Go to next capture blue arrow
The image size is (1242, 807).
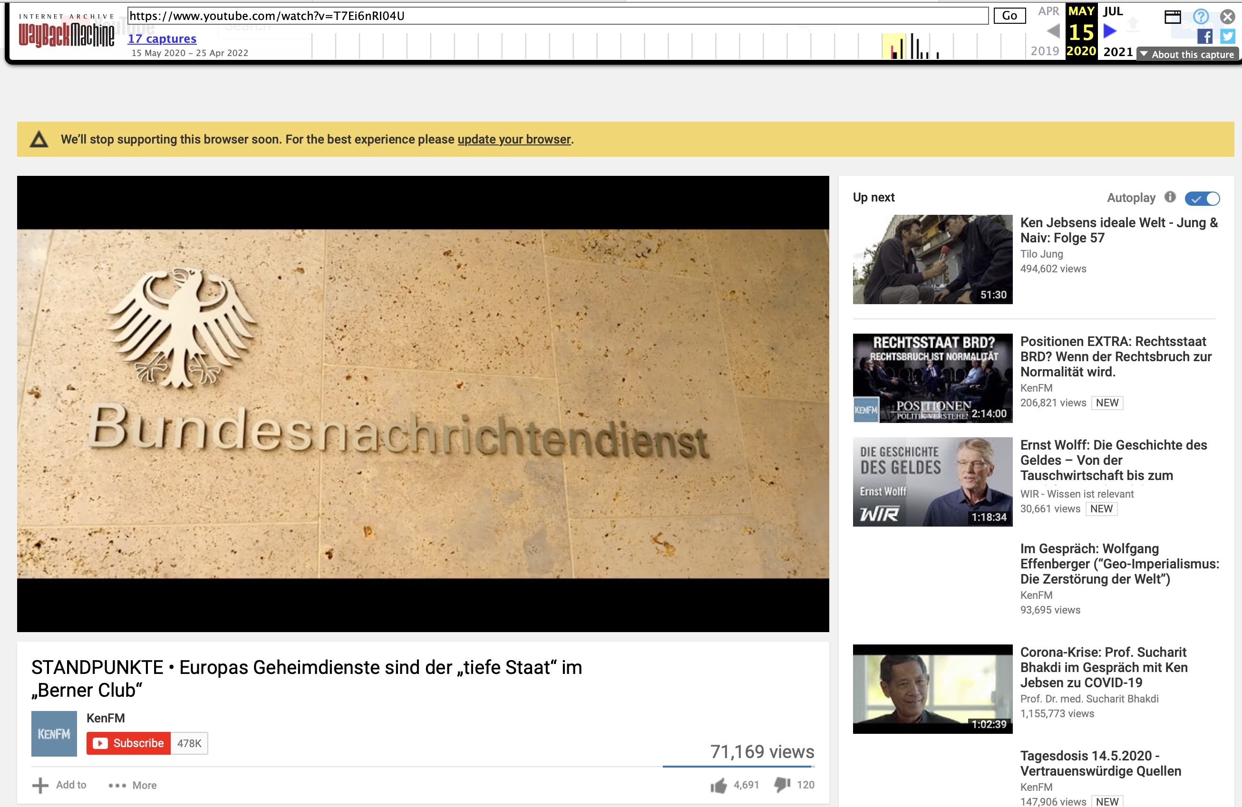click(1110, 31)
